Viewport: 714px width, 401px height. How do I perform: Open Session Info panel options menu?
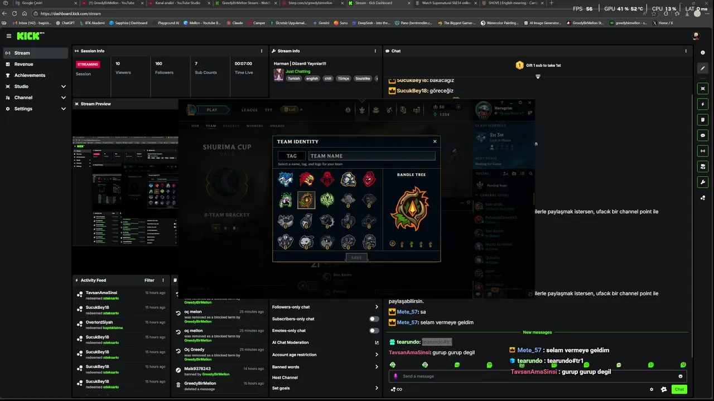(x=262, y=51)
